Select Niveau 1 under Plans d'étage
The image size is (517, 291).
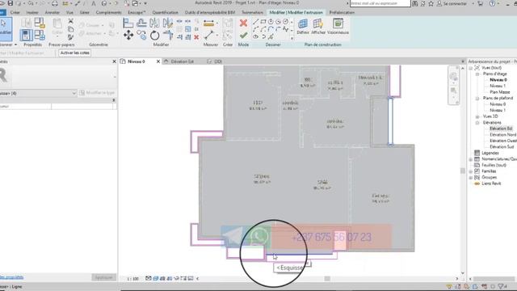point(498,86)
